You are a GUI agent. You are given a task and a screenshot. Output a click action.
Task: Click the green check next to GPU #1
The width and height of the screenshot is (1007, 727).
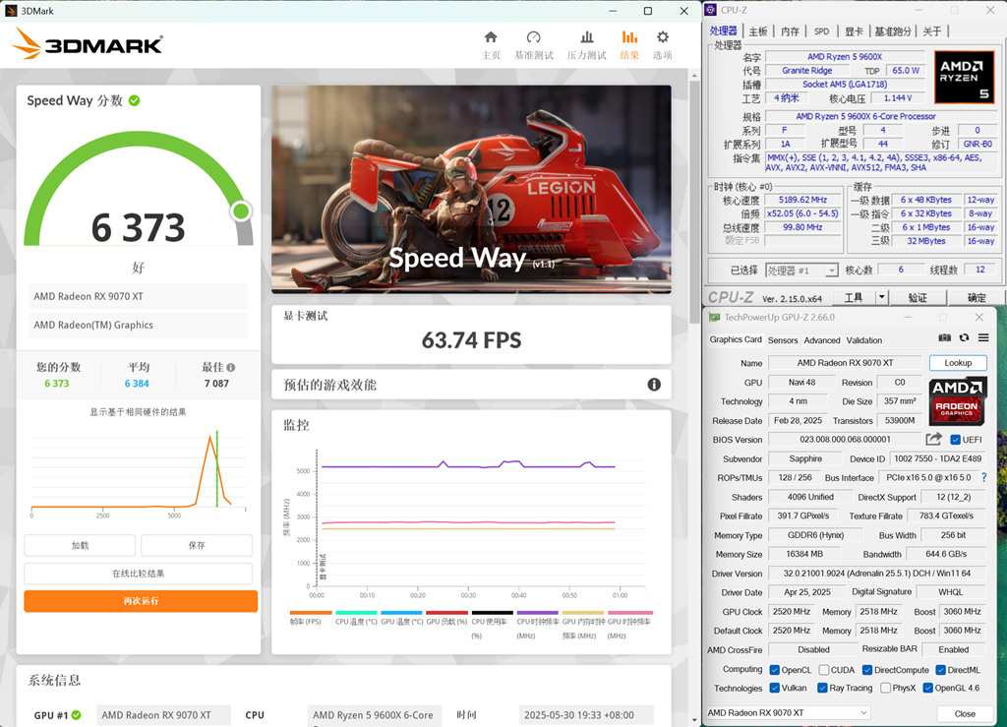point(77,715)
